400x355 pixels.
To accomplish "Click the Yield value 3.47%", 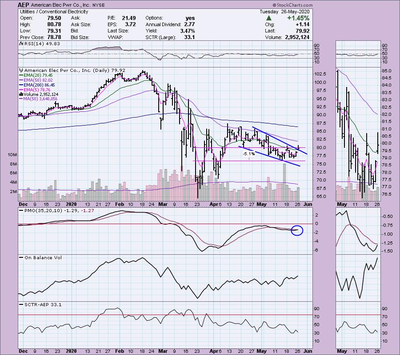I will 188,31.
